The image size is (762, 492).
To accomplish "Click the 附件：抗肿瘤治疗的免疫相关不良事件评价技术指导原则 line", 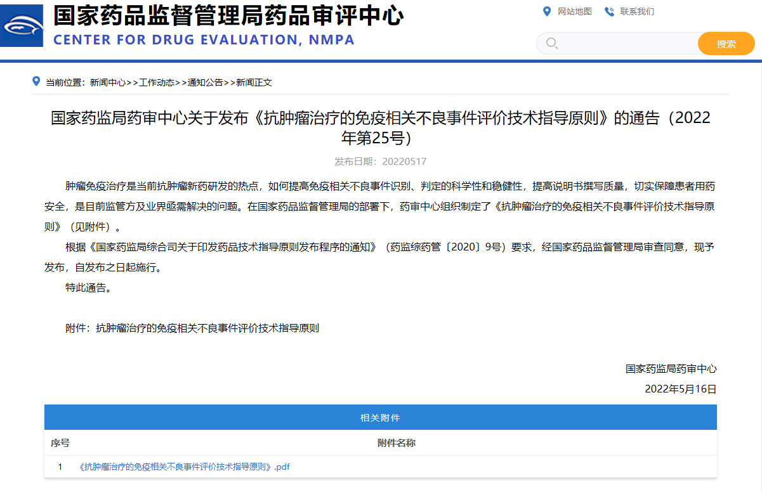I will point(192,328).
